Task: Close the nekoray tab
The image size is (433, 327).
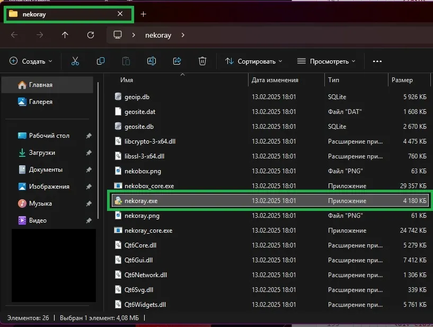Action: click(x=120, y=14)
